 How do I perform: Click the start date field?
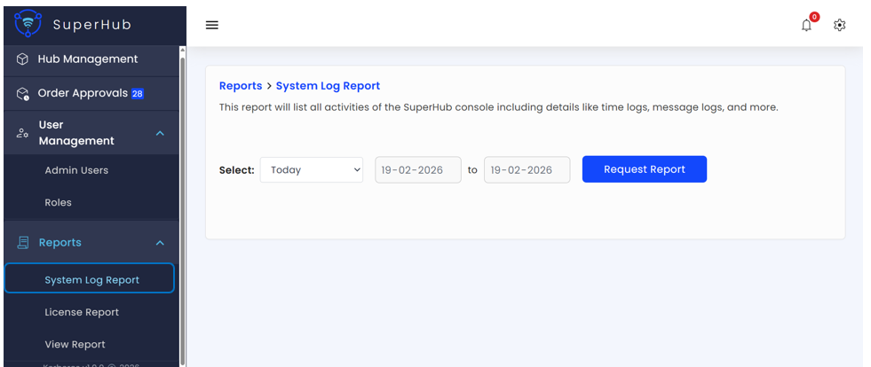(417, 169)
